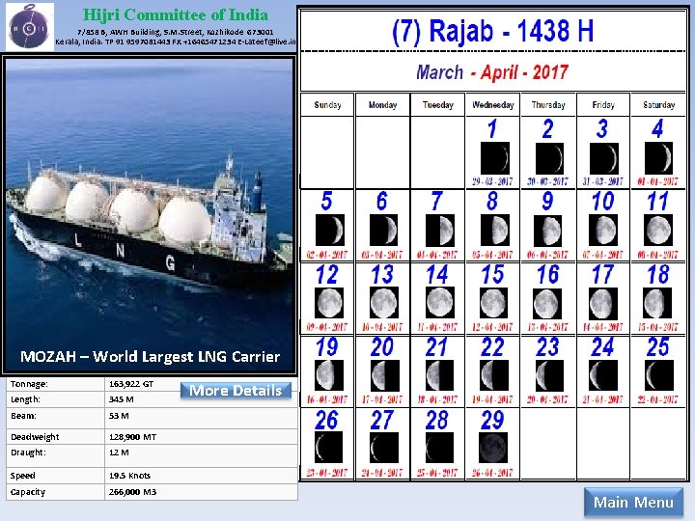695x521 pixels.
Task: Select the full moon icon for day 13
Action: (384, 303)
